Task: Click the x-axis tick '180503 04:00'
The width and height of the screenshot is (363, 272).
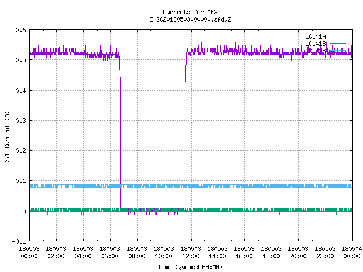Action: [x=83, y=252]
